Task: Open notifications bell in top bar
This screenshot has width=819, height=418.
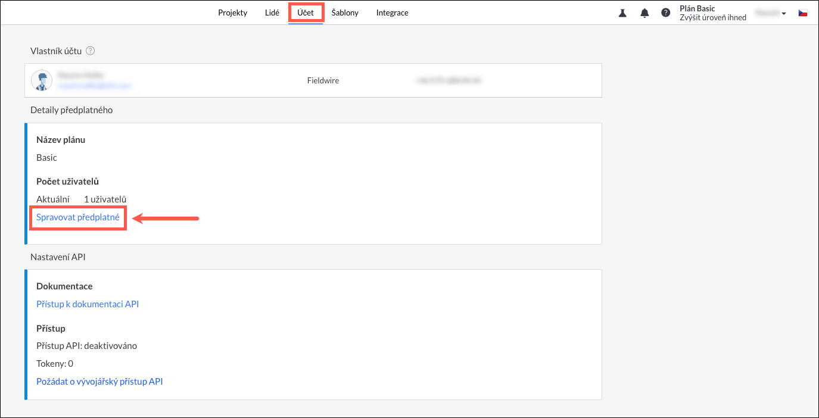Action: [x=644, y=13]
